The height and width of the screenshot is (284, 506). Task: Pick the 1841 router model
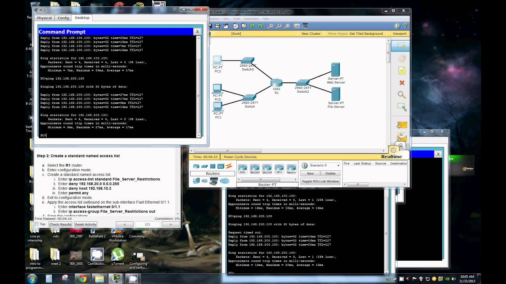[x=242, y=169]
